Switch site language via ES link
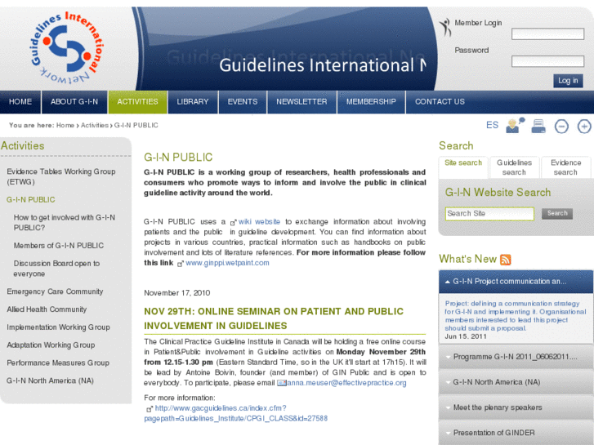Image resolution: width=594 pixels, height=445 pixels. (x=492, y=126)
